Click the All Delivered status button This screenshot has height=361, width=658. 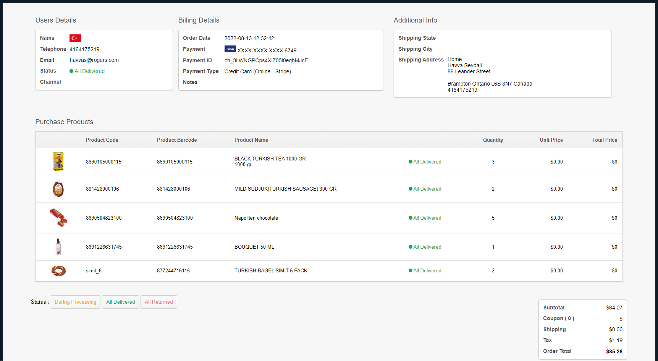[x=121, y=302]
